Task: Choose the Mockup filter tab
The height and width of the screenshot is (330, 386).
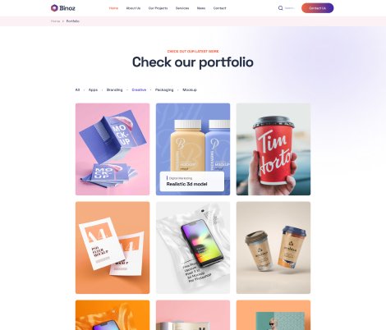Action: 190,89
